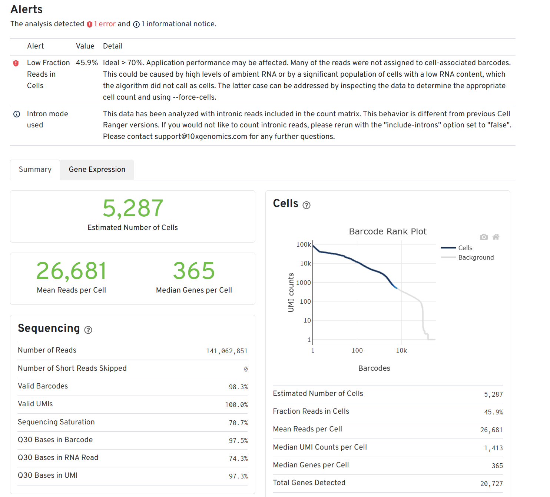
Task: Open the Cells section help tooltip
Action: 307,205
